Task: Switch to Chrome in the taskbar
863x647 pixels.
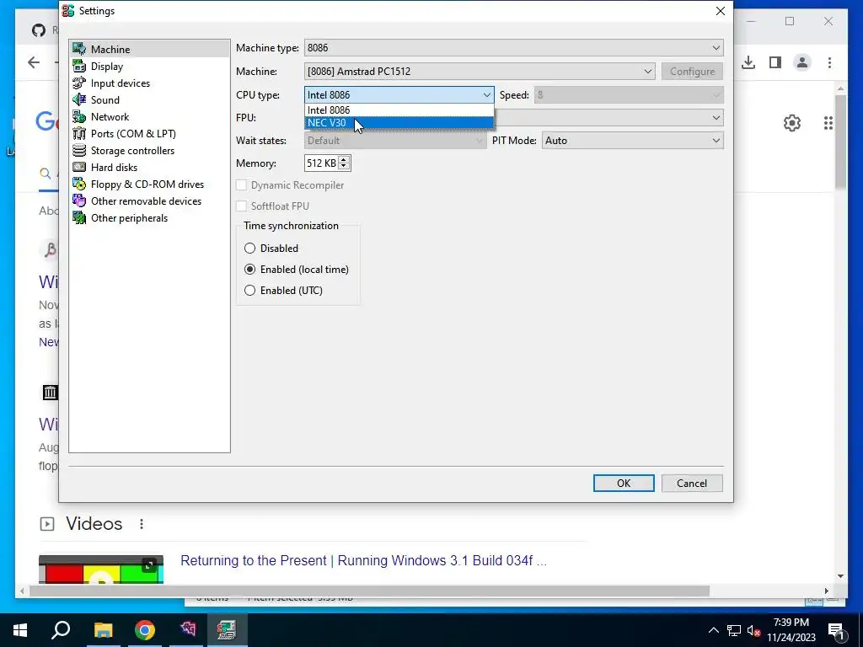Action: click(145, 630)
